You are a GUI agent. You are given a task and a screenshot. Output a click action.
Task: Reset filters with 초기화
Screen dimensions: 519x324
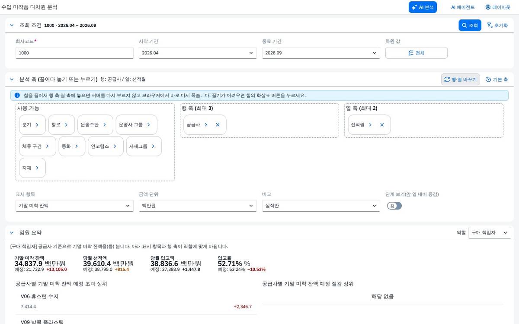click(x=497, y=25)
